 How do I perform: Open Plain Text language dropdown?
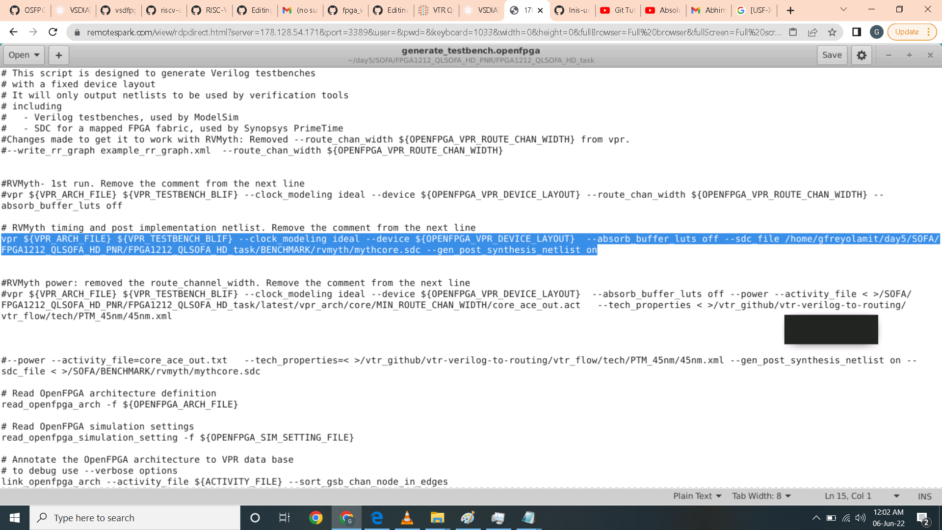(697, 496)
